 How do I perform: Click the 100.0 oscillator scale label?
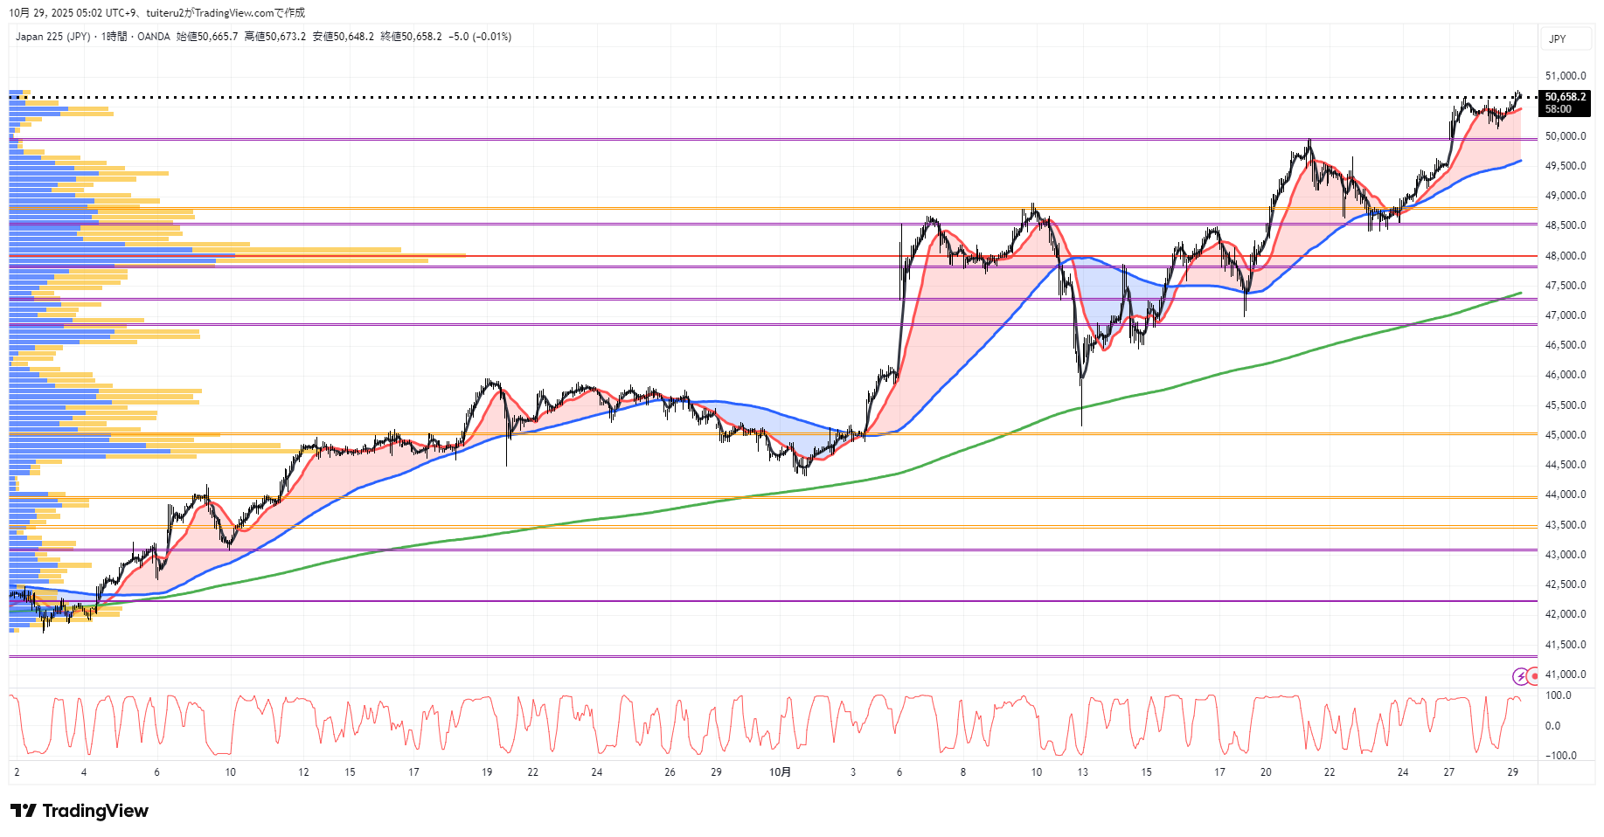click(x=1559, y=696)
